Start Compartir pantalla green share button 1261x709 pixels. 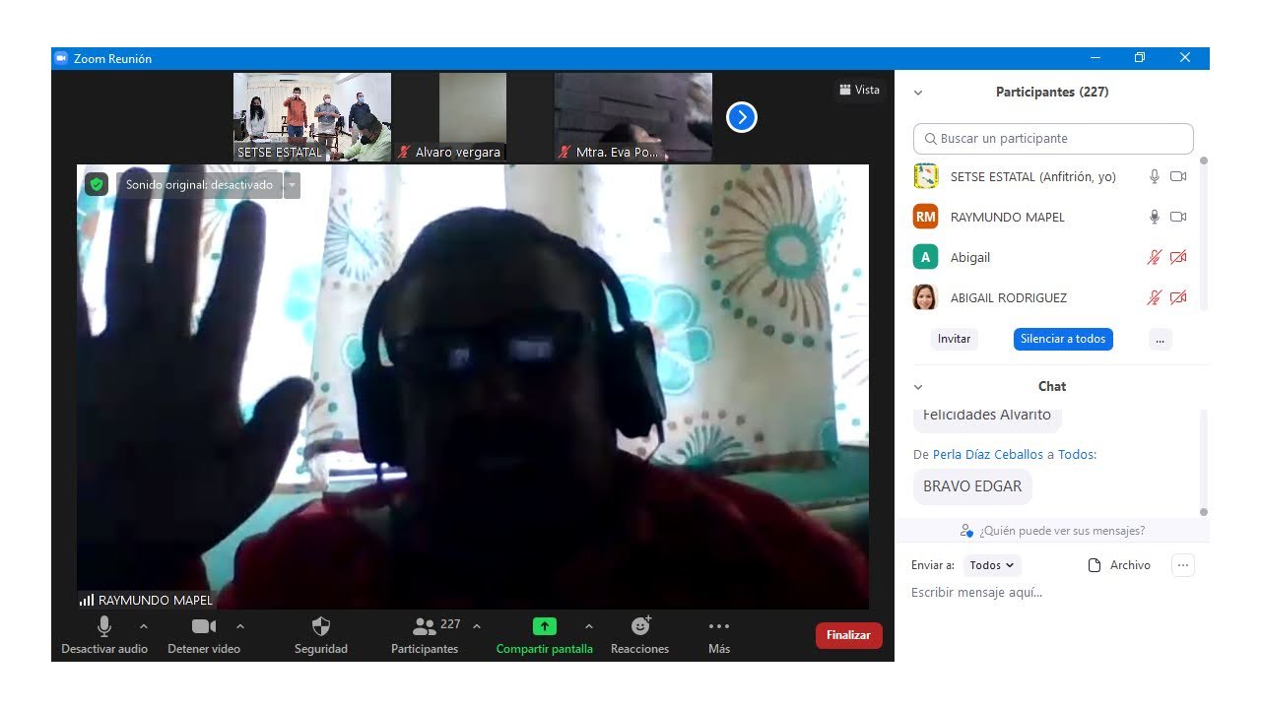pyautogui.click(x=545, y=634)
